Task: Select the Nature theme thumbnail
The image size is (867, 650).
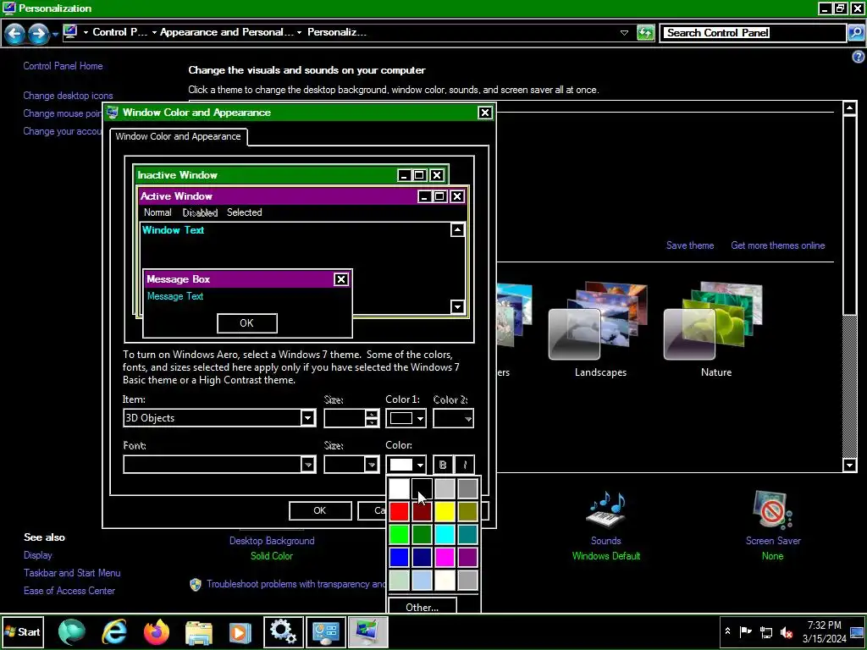Action: [x=713, y=322]
